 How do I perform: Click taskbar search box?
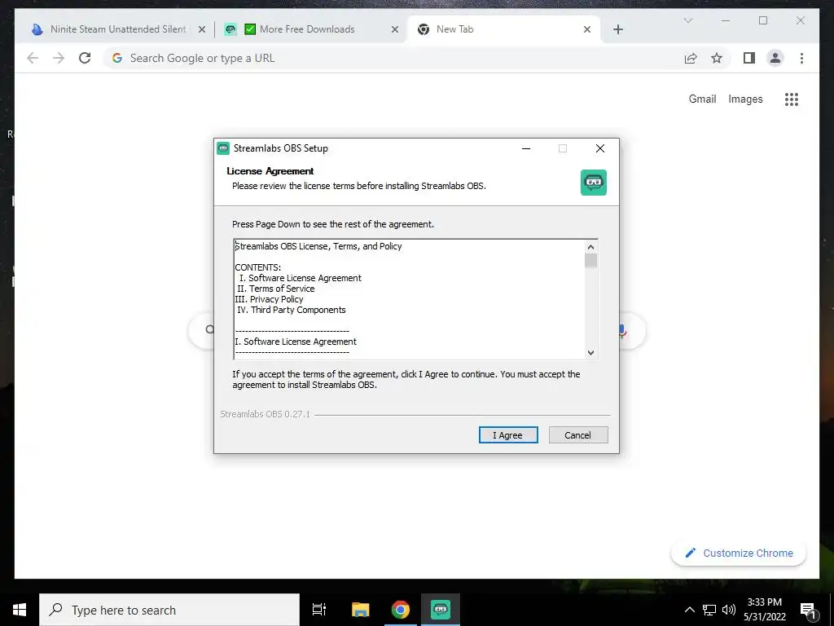[169, 610]
